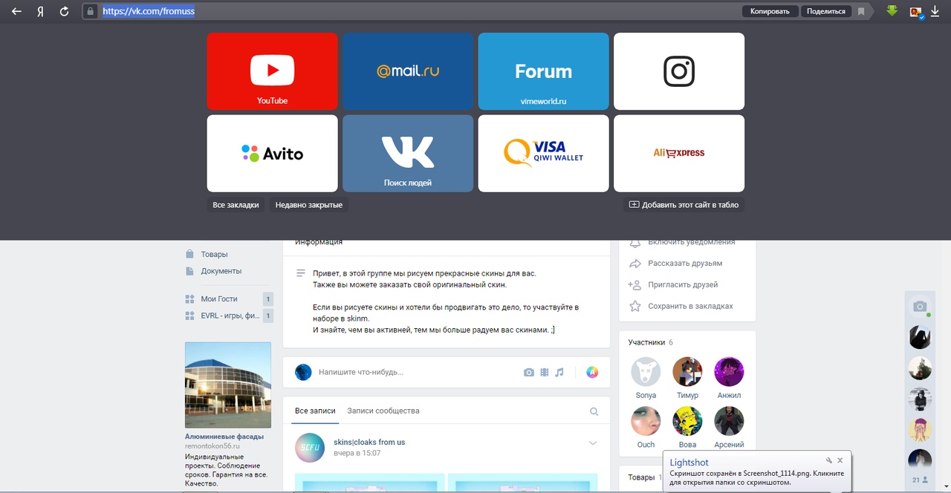The height and width of the screenshot is (493, 951).
Task: Go back with the browser back arrow
Action: 16,11
